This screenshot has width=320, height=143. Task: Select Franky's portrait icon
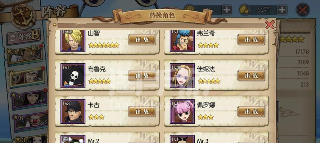[182, 40]
